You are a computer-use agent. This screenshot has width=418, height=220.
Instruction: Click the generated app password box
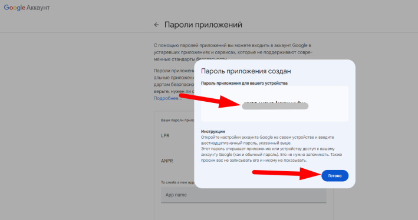275,104
